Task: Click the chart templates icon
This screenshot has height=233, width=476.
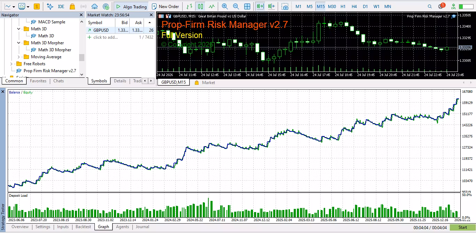Action: tap(22, 6)
